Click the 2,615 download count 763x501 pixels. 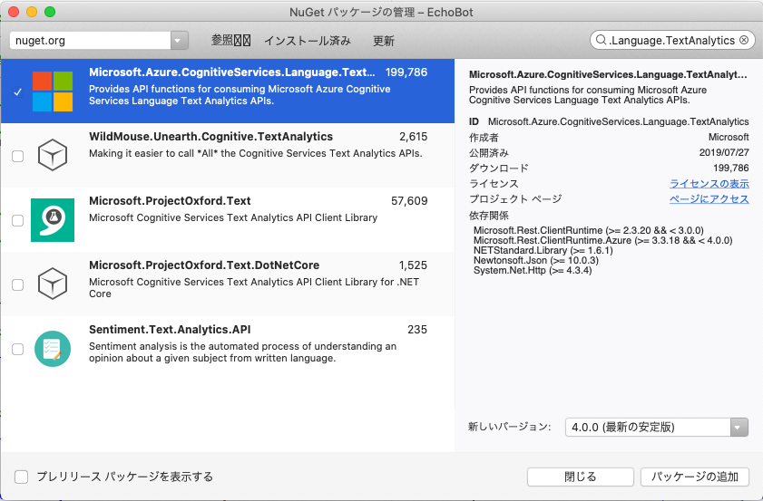click(413, 137)
